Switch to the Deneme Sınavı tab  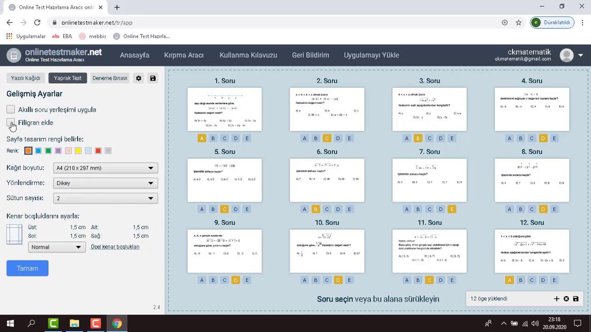110,78
